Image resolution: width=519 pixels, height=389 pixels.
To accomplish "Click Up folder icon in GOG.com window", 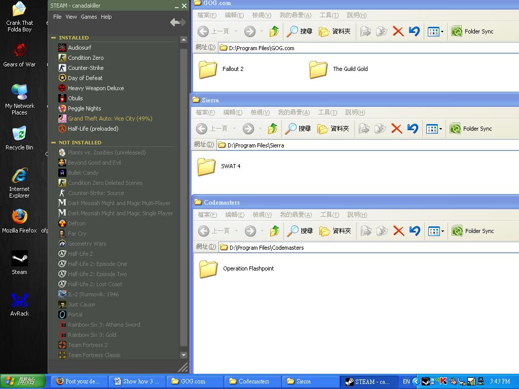I will 274,31.
